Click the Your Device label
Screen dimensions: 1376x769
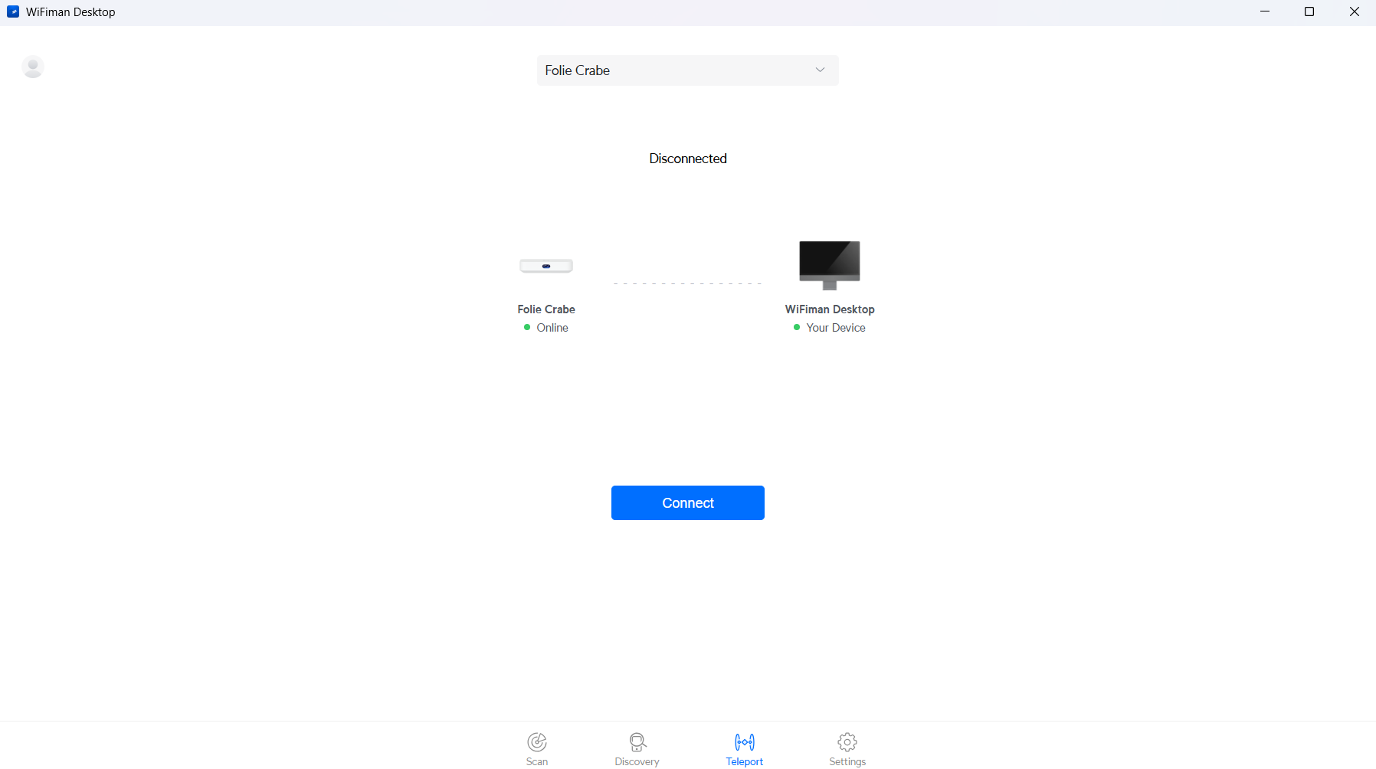(836, 328)
